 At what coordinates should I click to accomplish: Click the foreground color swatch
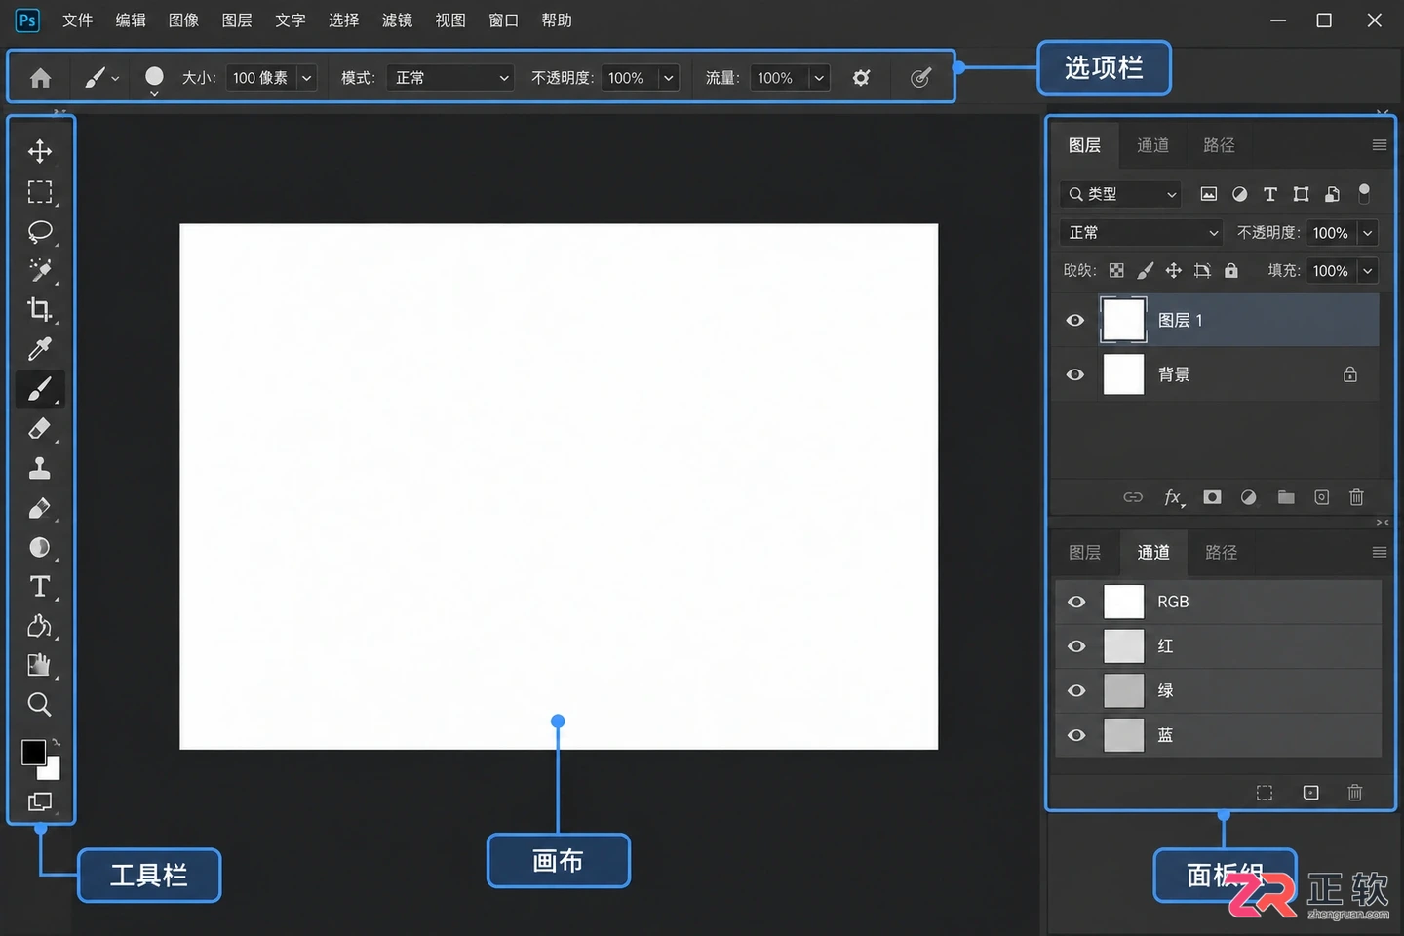pyautogui.click(x=33, y=752)
